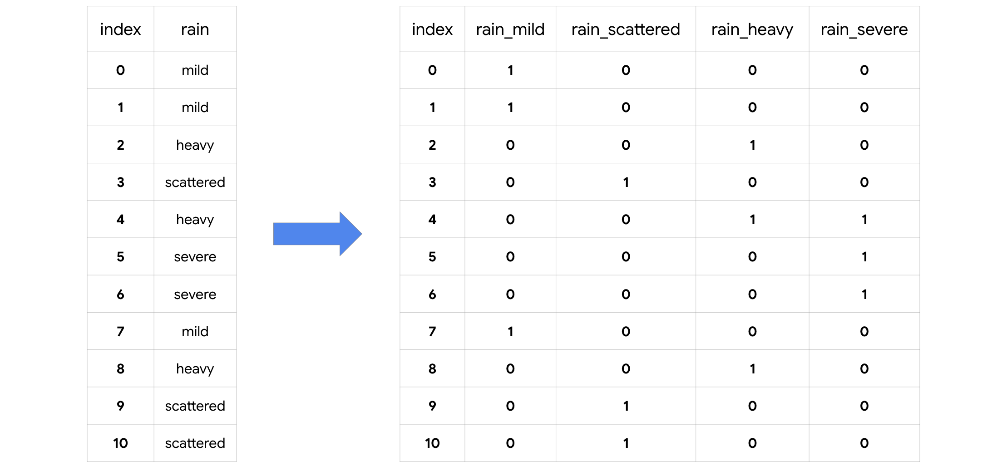Click the rain_scattered value in row 9
The width and height of the screenshot is (1007, 471).
point(626,406)
